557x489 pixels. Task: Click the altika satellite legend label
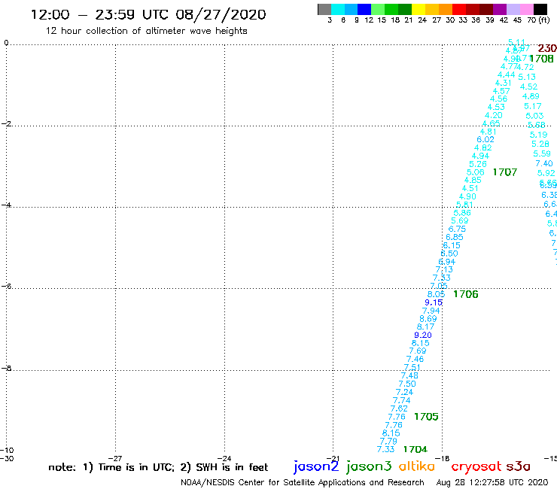pos(416,466)
